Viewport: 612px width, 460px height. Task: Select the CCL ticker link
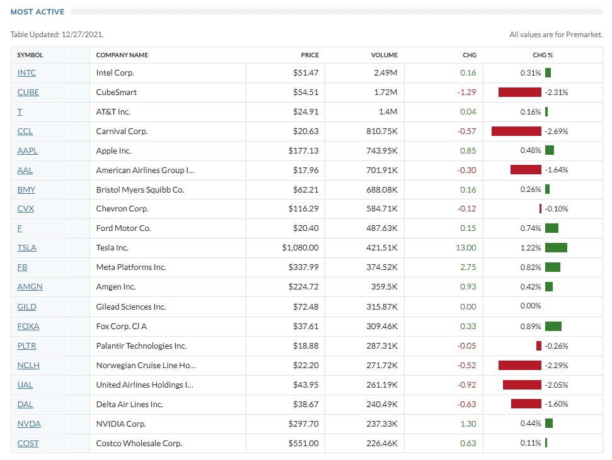point(25,132)
